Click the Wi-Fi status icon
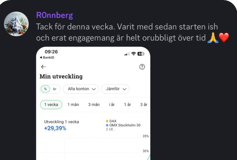This screenshot has width=237, height=160. [x=134, y=54]
